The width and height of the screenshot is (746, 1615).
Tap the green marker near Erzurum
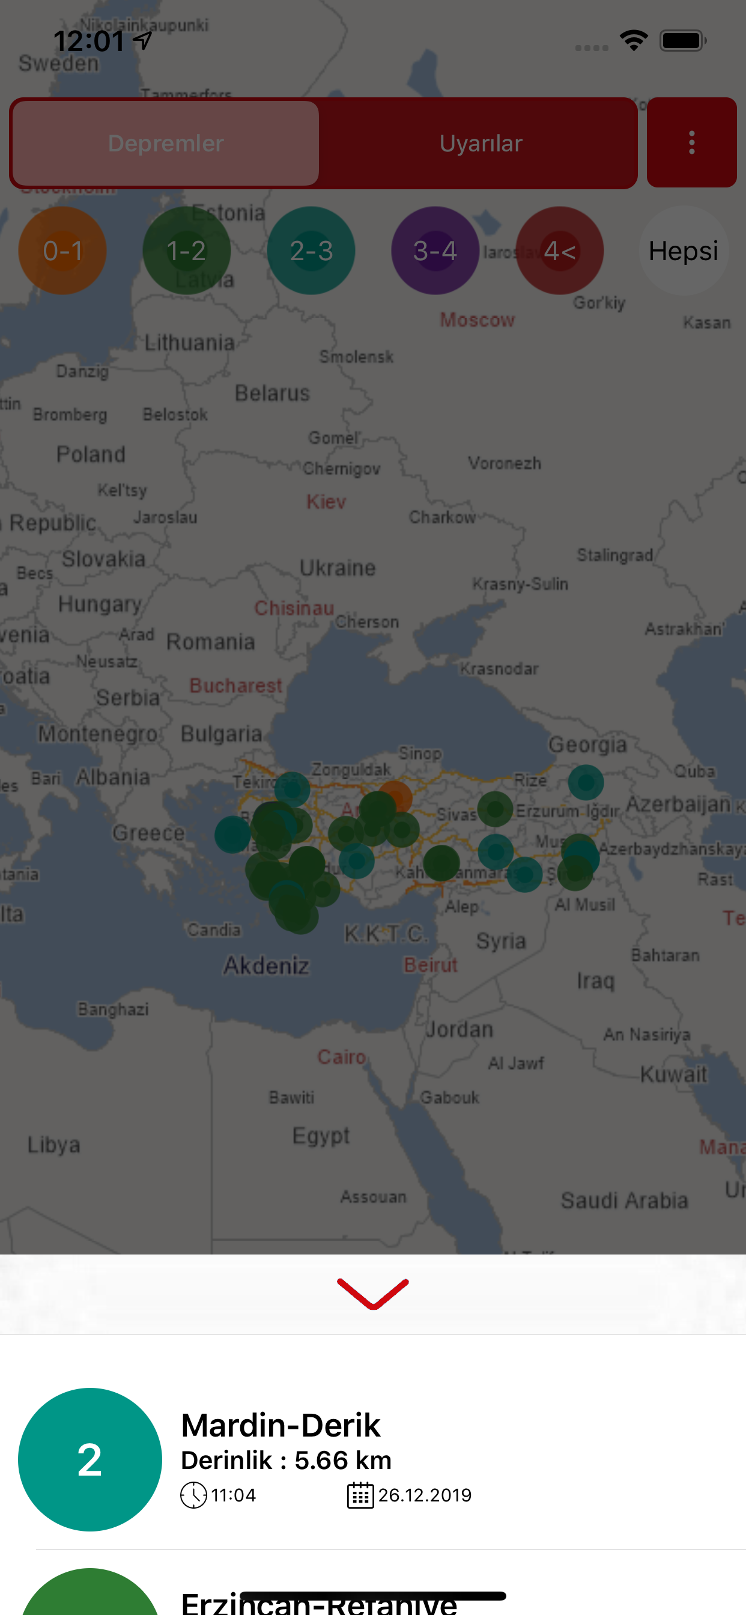496,809
